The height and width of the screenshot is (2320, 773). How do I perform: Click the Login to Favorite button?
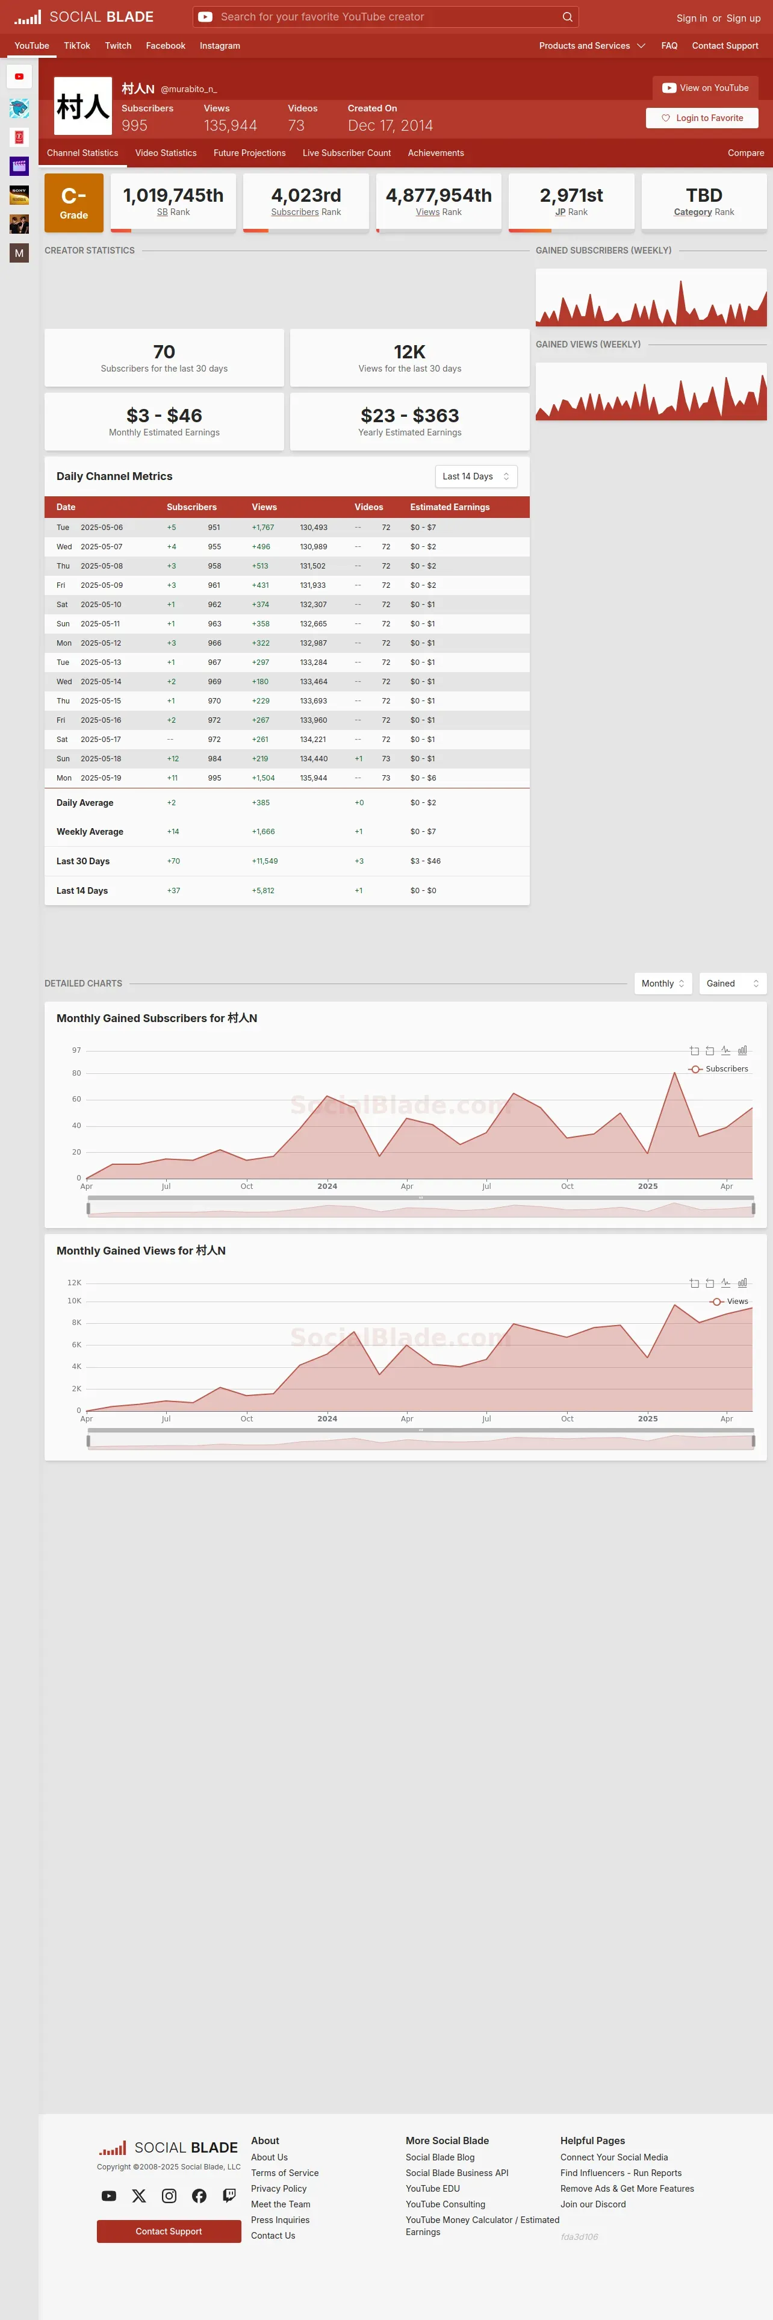tap(702, 118)
